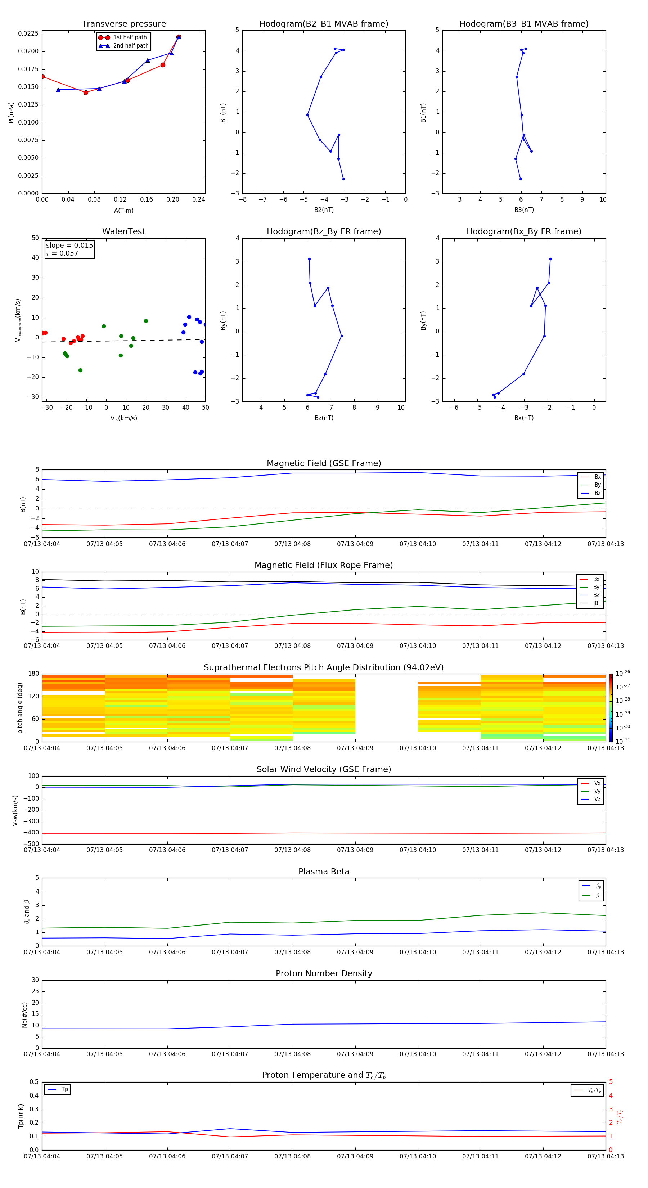Select the green β legend entry
The image size is (648, 1188).
point(591,895)
